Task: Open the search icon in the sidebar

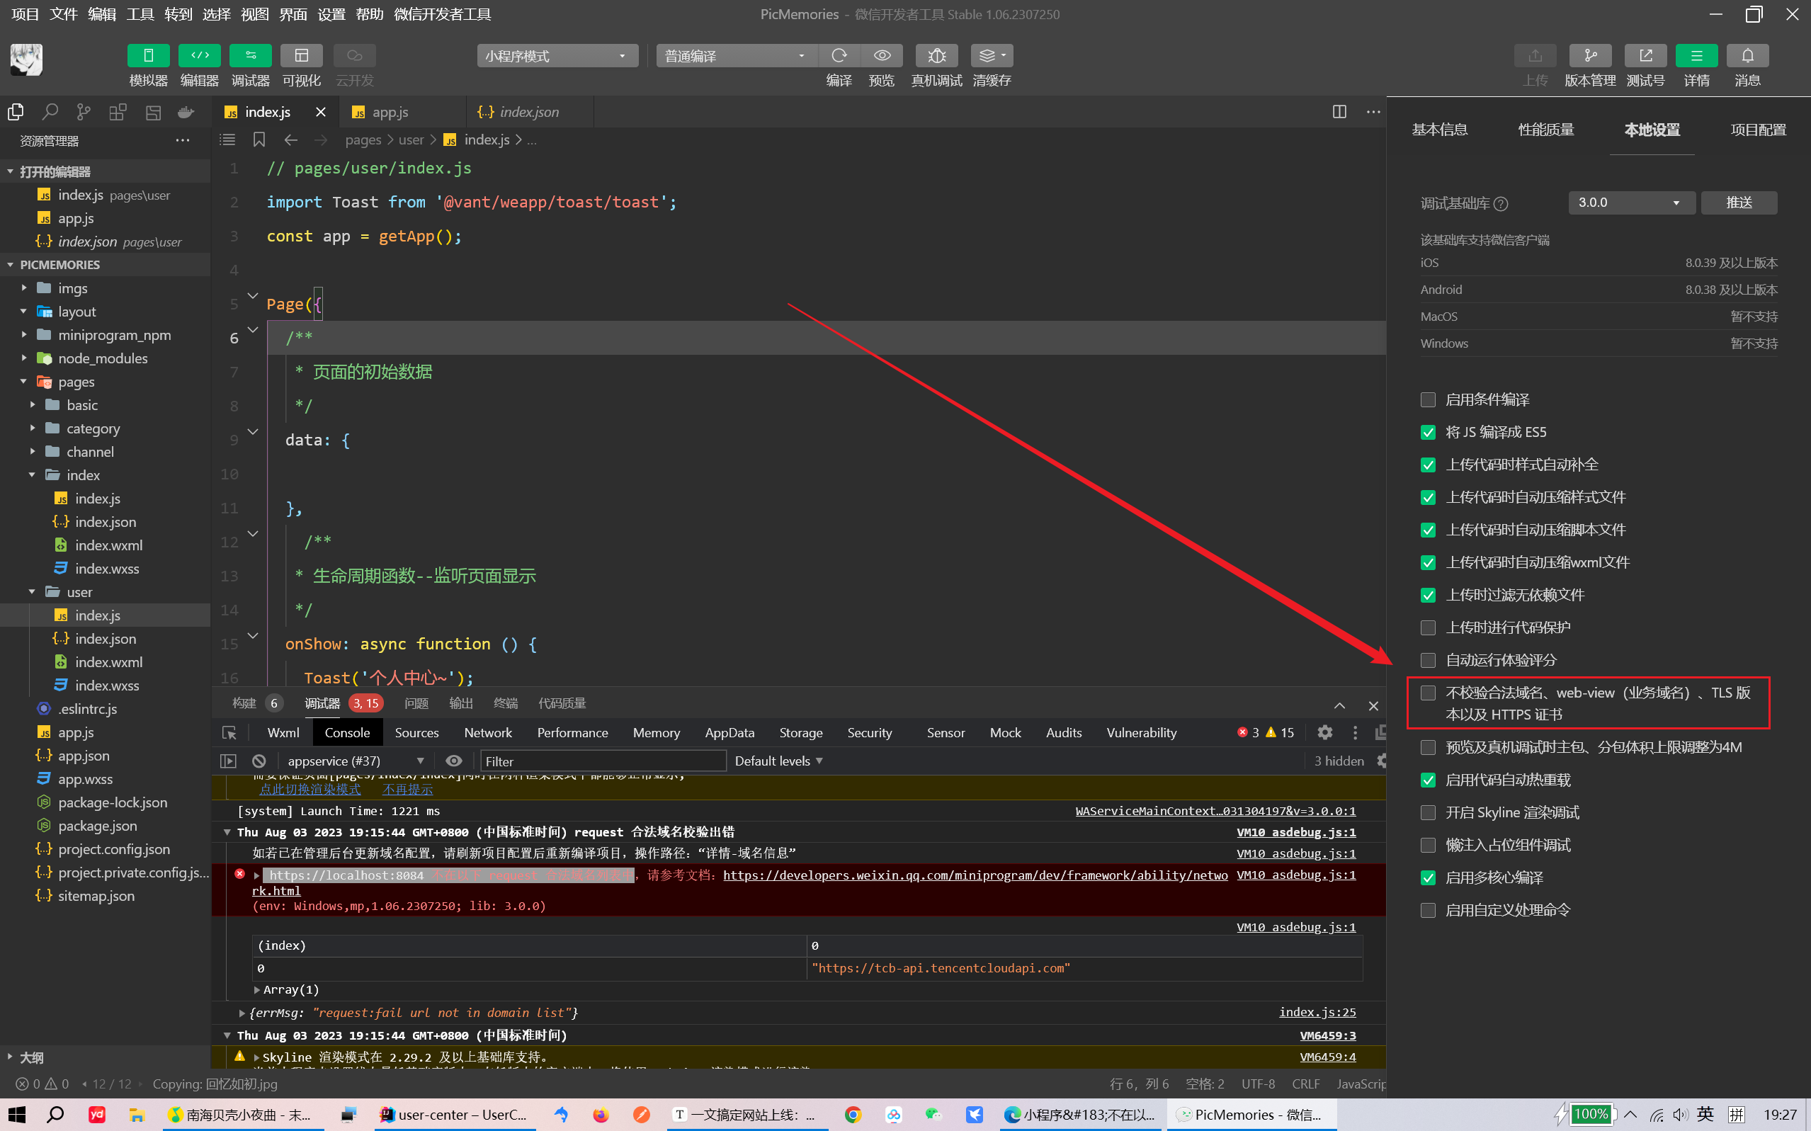Action: pyautogui.click(x=50, y=112)
